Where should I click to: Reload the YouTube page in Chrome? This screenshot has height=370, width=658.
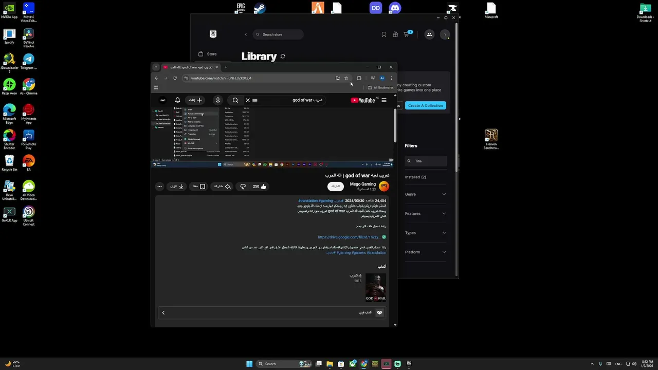pos(175,78)
